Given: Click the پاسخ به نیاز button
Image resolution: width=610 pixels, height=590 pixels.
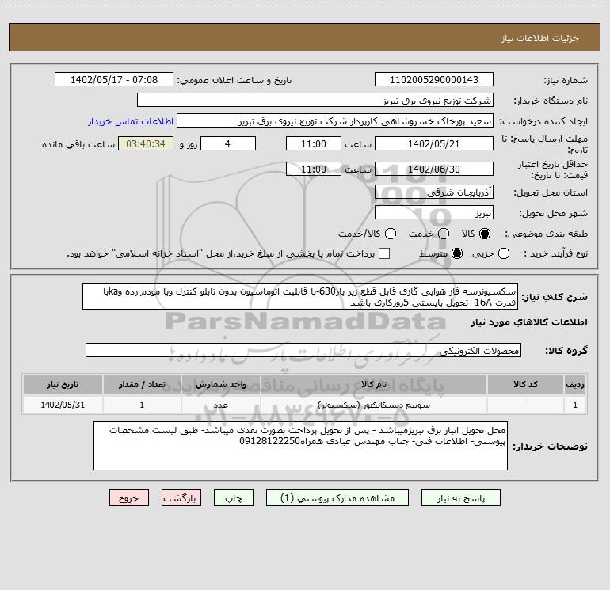Looking at the screenshot, I should (460, 498).
